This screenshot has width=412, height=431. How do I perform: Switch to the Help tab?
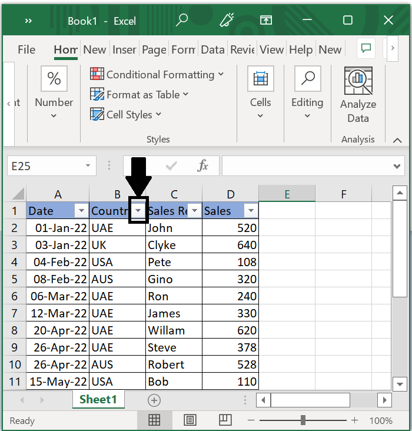(301, 49)
